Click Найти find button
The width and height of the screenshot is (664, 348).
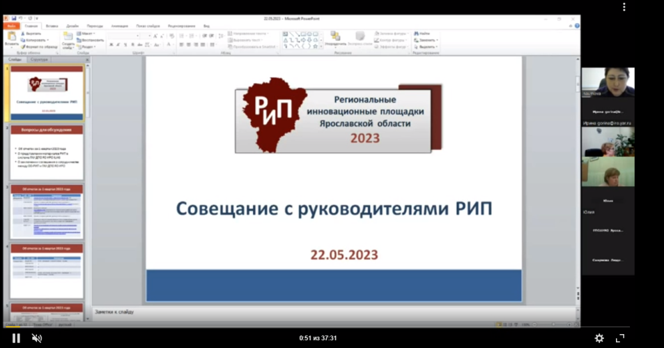(x=422, y=33)
